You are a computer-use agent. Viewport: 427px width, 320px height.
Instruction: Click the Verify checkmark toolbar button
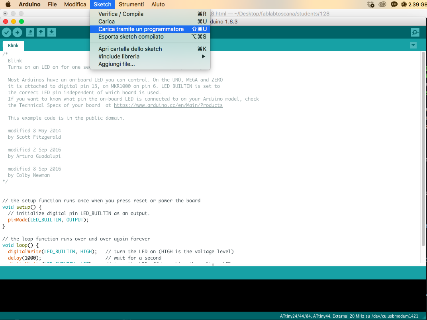6,33
